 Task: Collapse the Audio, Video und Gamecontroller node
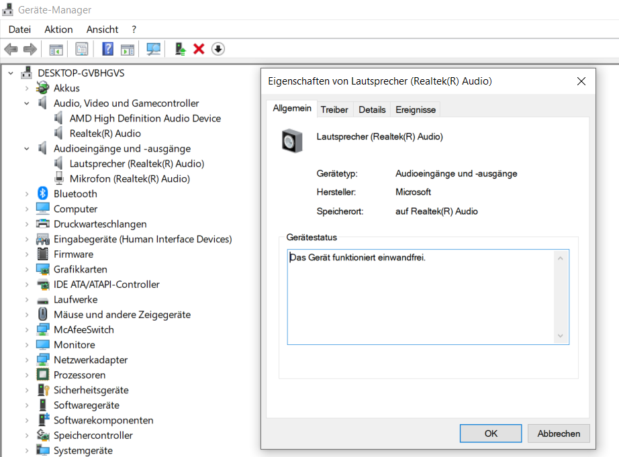(x=27, y=103)
